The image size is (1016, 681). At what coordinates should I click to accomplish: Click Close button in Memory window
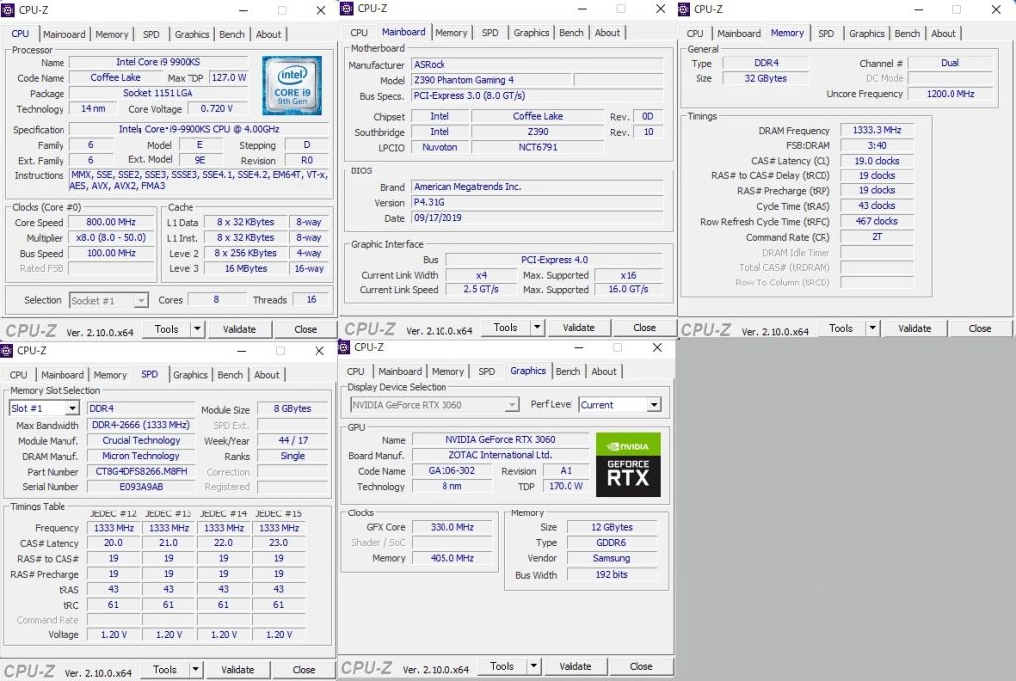tap(979, 328)
